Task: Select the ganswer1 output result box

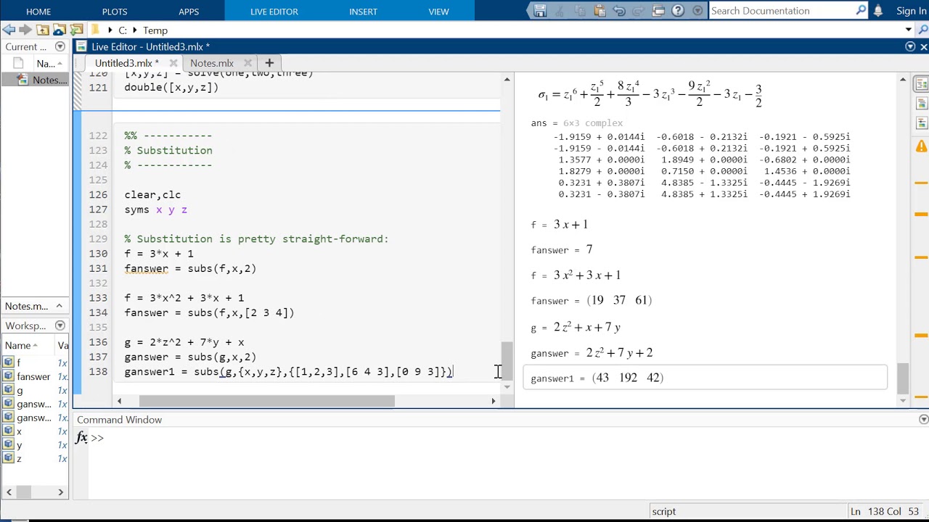Action: (705, 377)
